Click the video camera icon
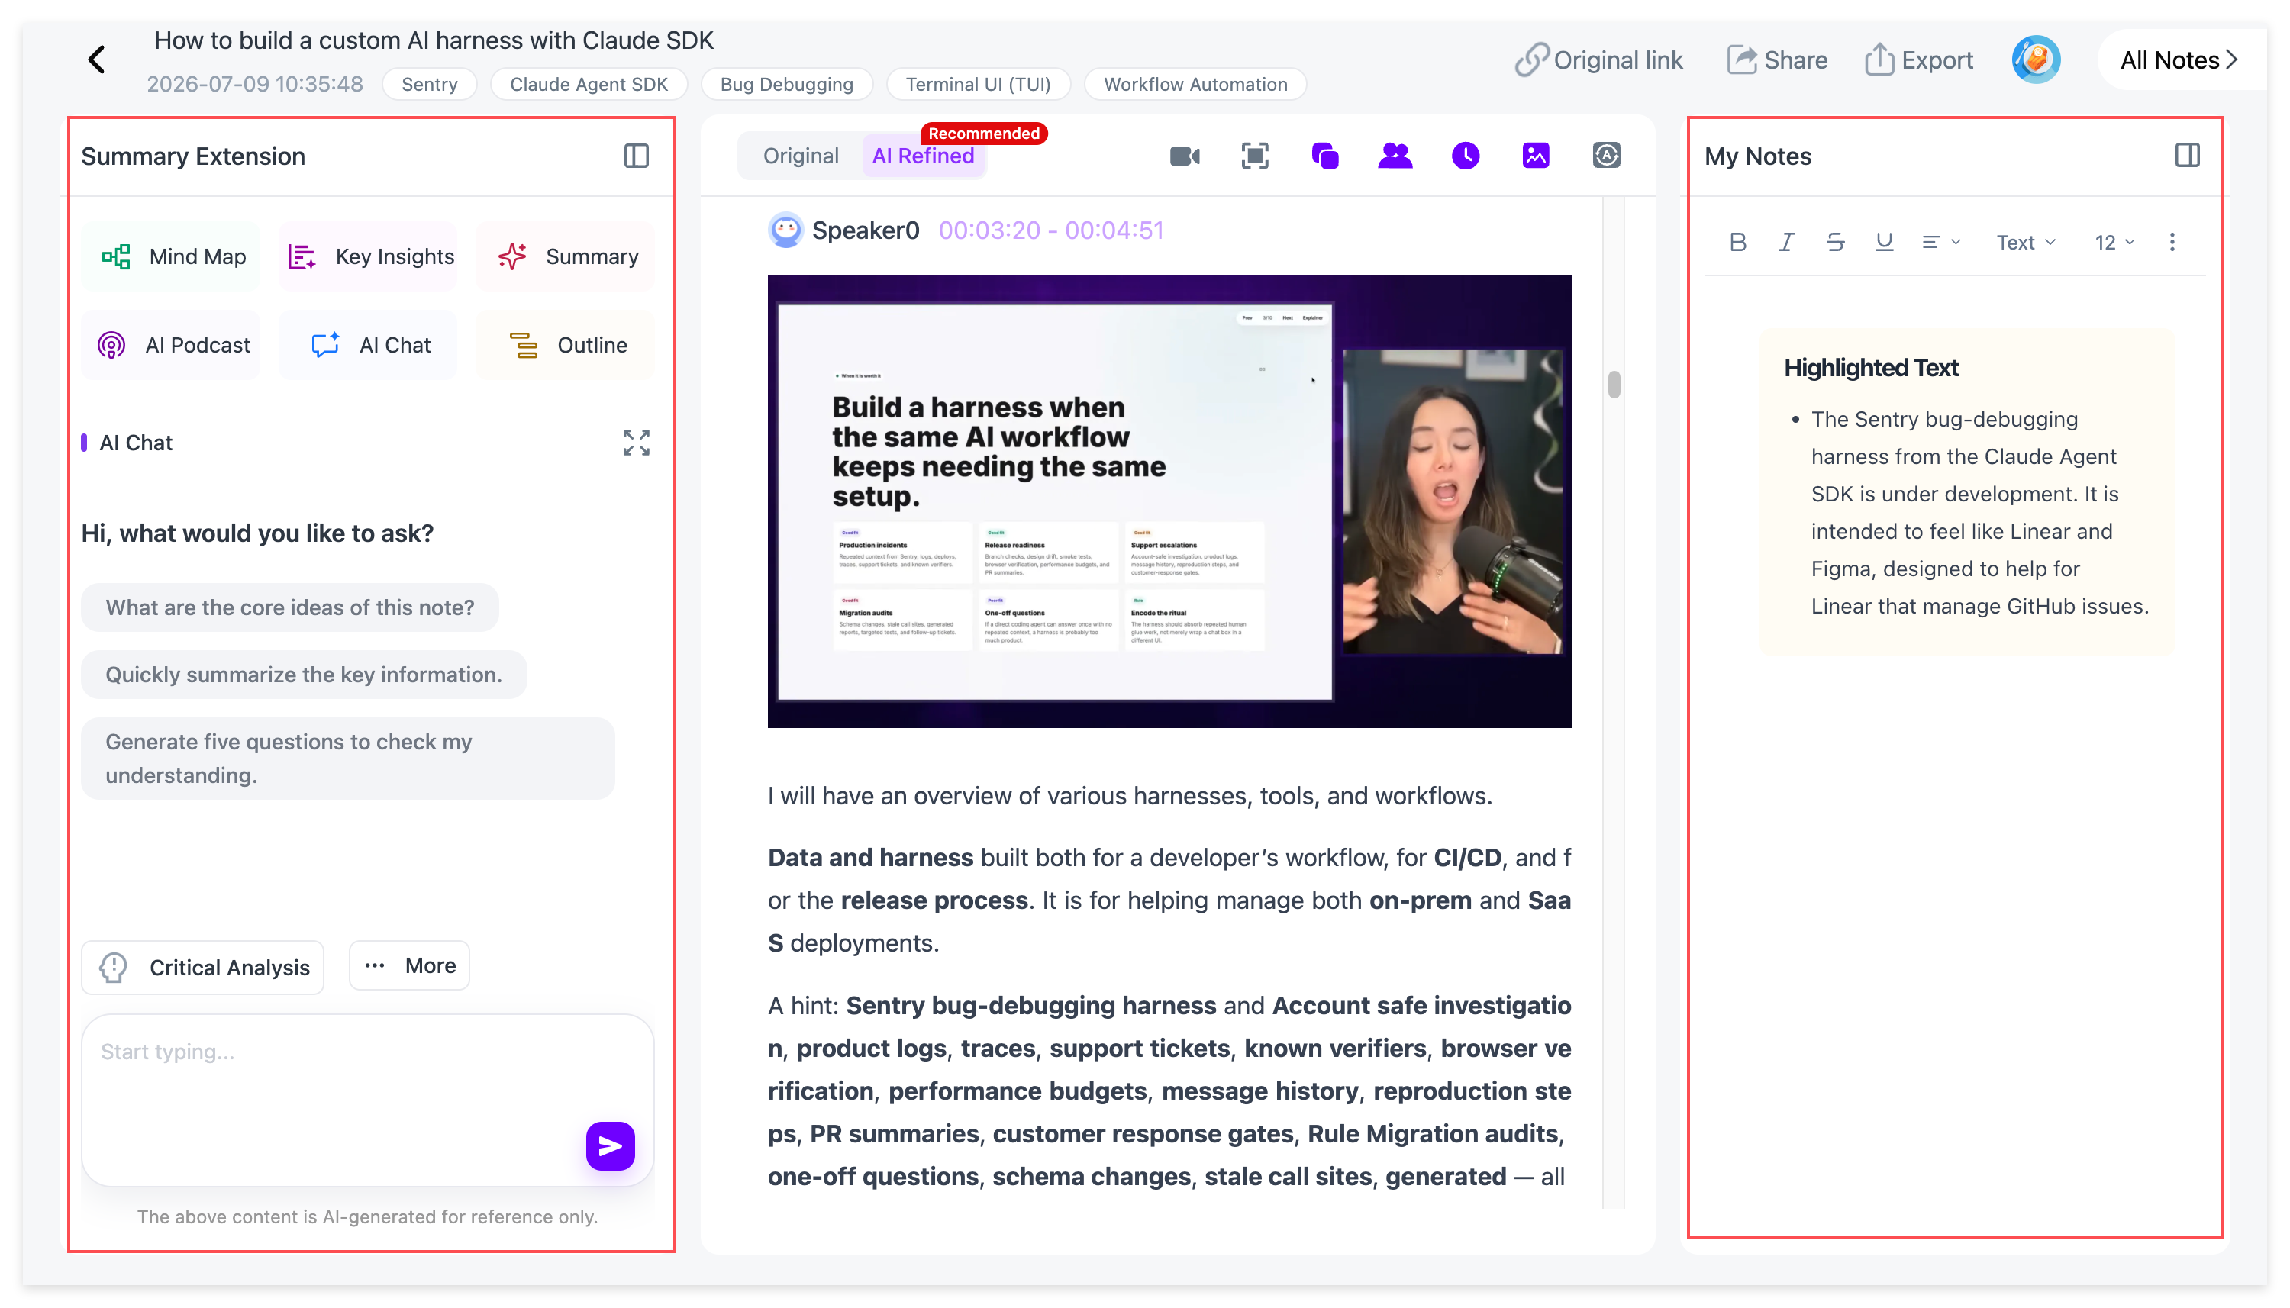Viewport: 2290px width, 1308px height. [x=1184, y=156]
